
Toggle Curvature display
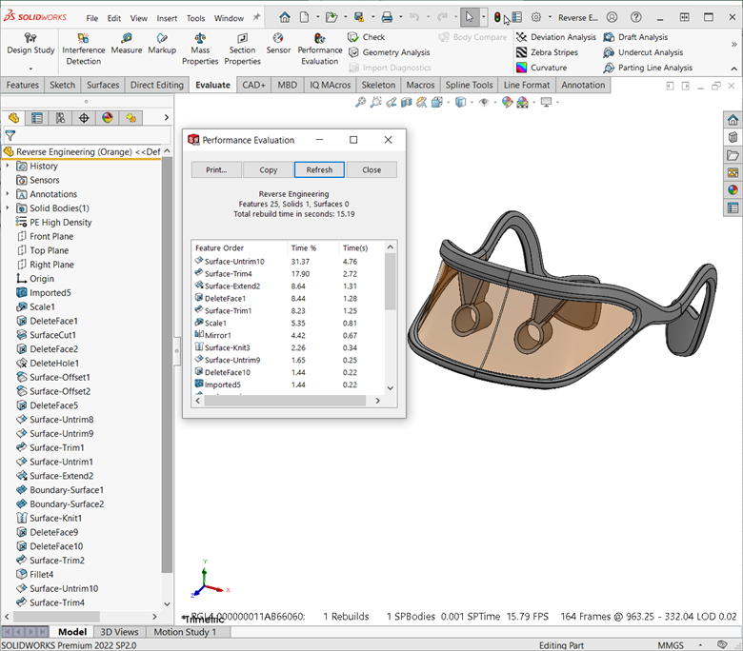click(x=541, y=68)
